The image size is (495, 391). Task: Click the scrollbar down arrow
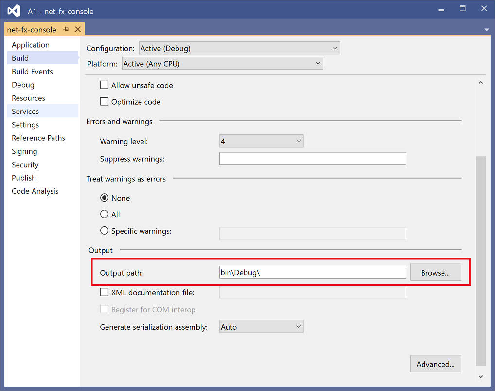click(481, 376)
